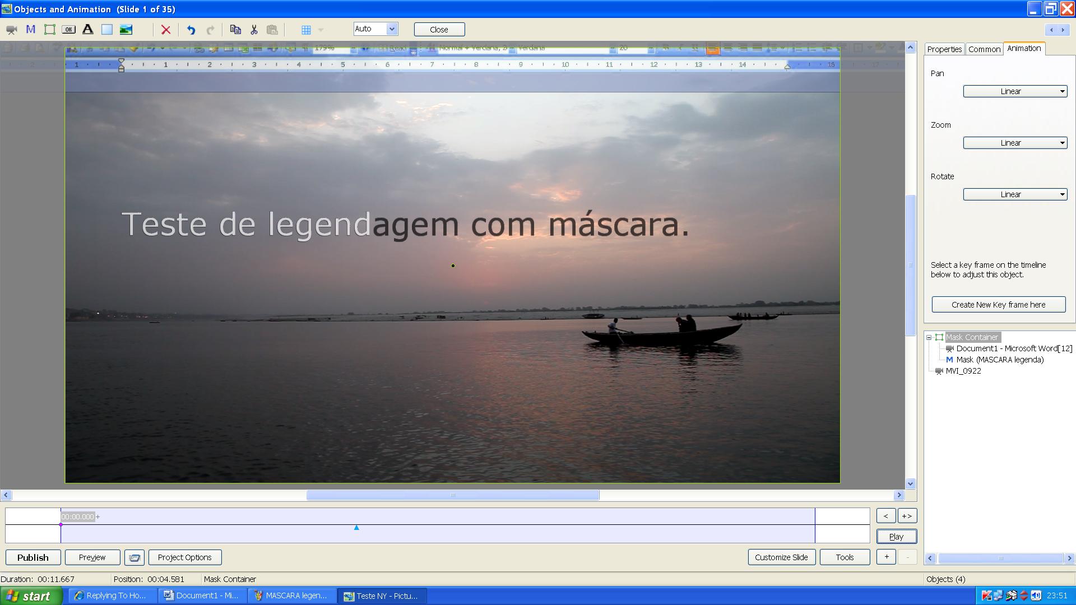Open the Rotate Linear dropdown

[x=1014, y=194]
